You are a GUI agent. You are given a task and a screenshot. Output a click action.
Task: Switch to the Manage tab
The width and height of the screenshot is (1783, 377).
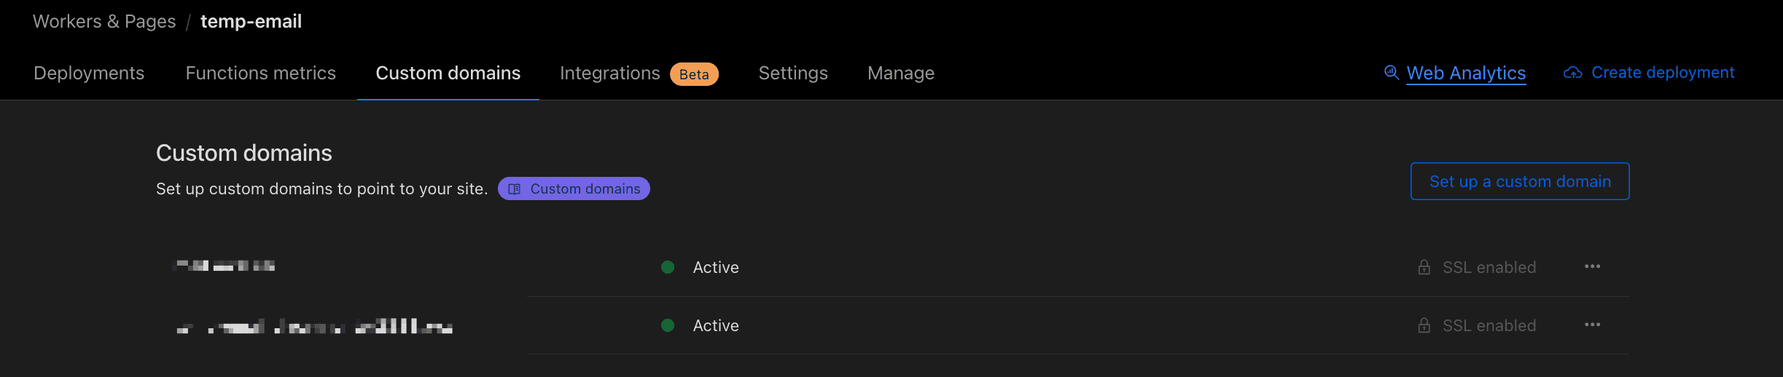(900, 73)
